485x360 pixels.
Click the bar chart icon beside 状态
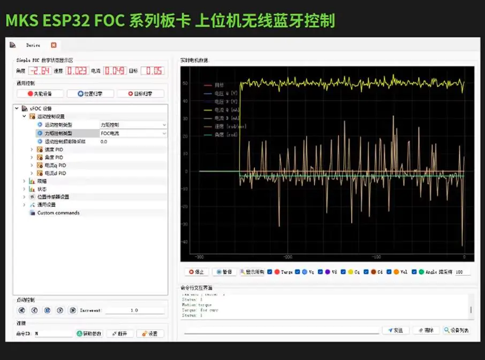(x=32, y=189)
